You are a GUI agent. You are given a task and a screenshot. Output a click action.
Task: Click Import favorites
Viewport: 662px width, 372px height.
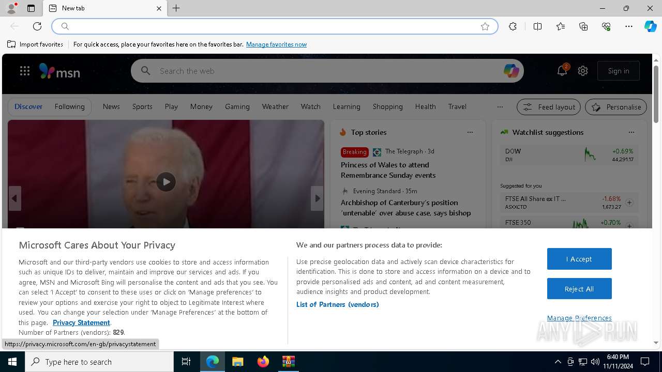[x=35, y=44]
